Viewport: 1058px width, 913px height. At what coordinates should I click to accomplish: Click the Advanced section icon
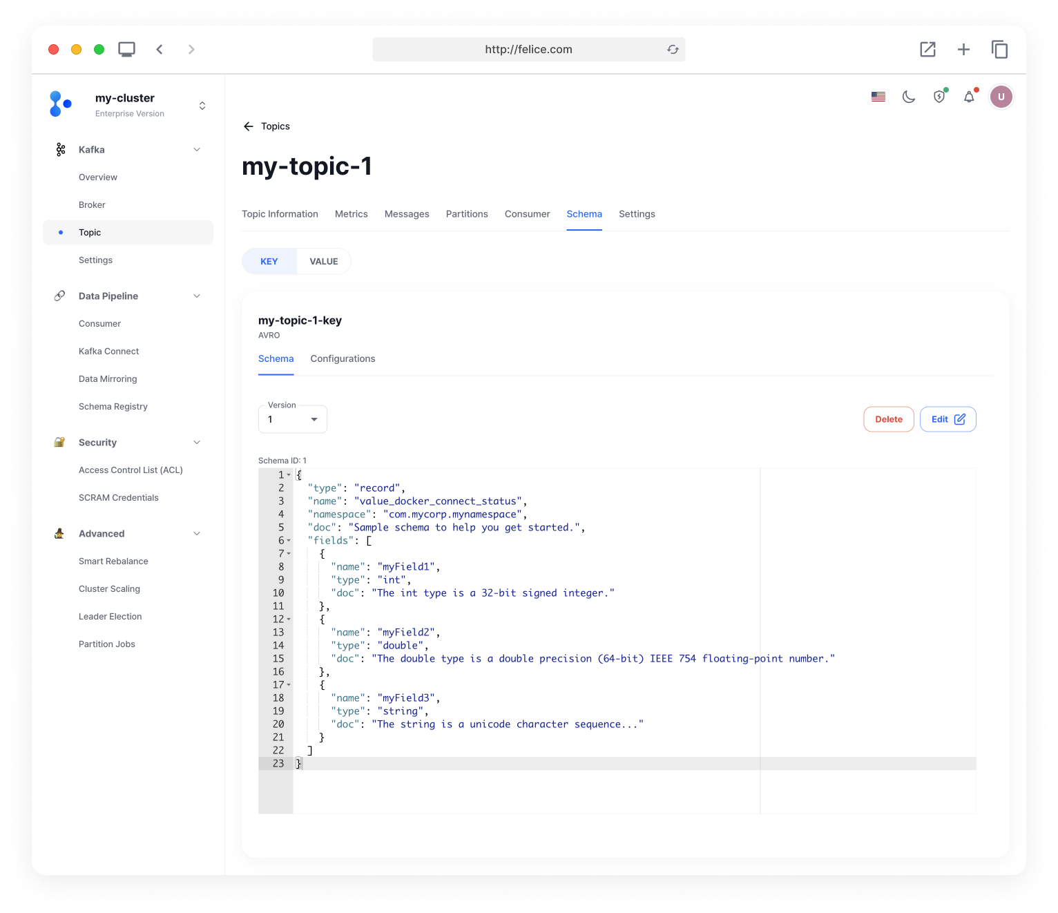[60, 534]
